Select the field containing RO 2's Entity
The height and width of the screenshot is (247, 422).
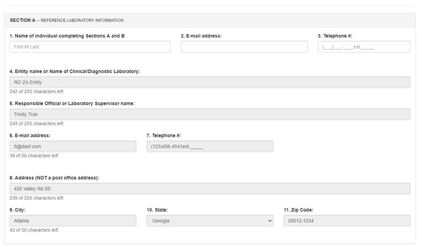[210, 82]
